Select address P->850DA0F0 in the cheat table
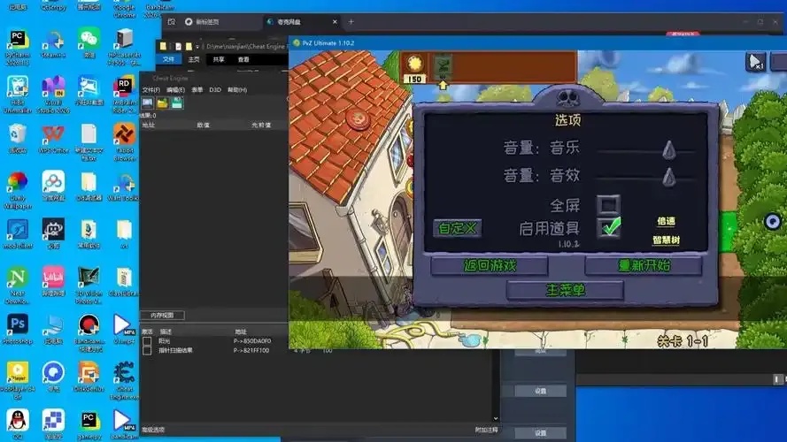787x442 pixels. point(252,341)
